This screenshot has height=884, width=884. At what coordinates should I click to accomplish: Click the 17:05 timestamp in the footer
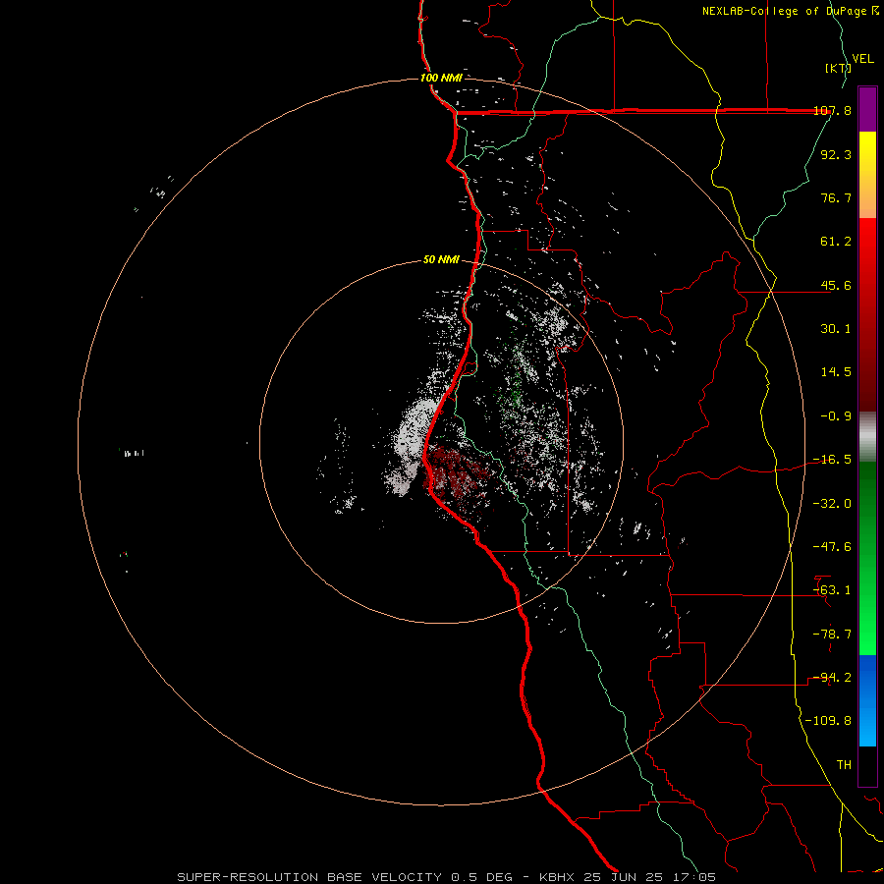point(693,877)
